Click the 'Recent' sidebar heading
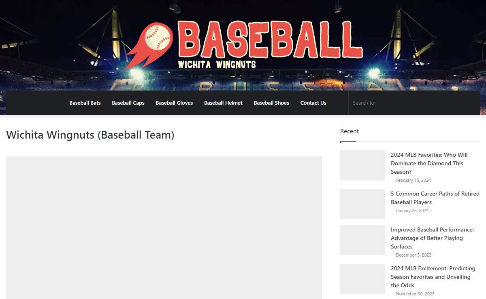This screenshot has height=299, width=486. coord(350,131)
